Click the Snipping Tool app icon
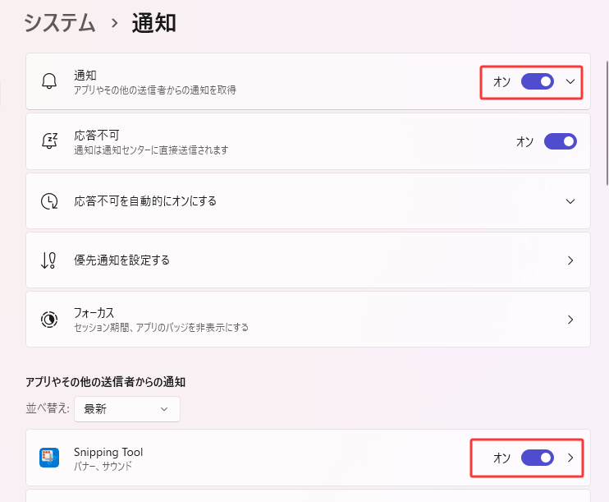The width and height of the screenshot is (609, 502). pyautogui.click(x=49, y=458)
